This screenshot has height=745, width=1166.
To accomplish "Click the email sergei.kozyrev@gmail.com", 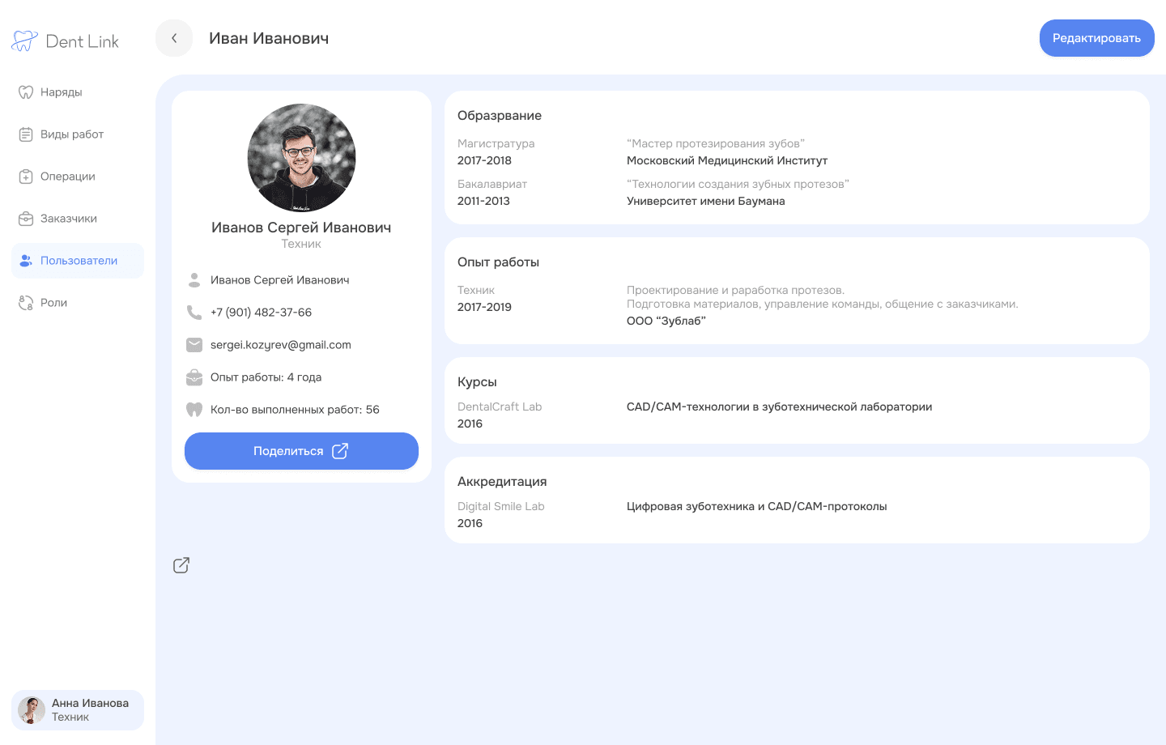I will coord(281,345).
